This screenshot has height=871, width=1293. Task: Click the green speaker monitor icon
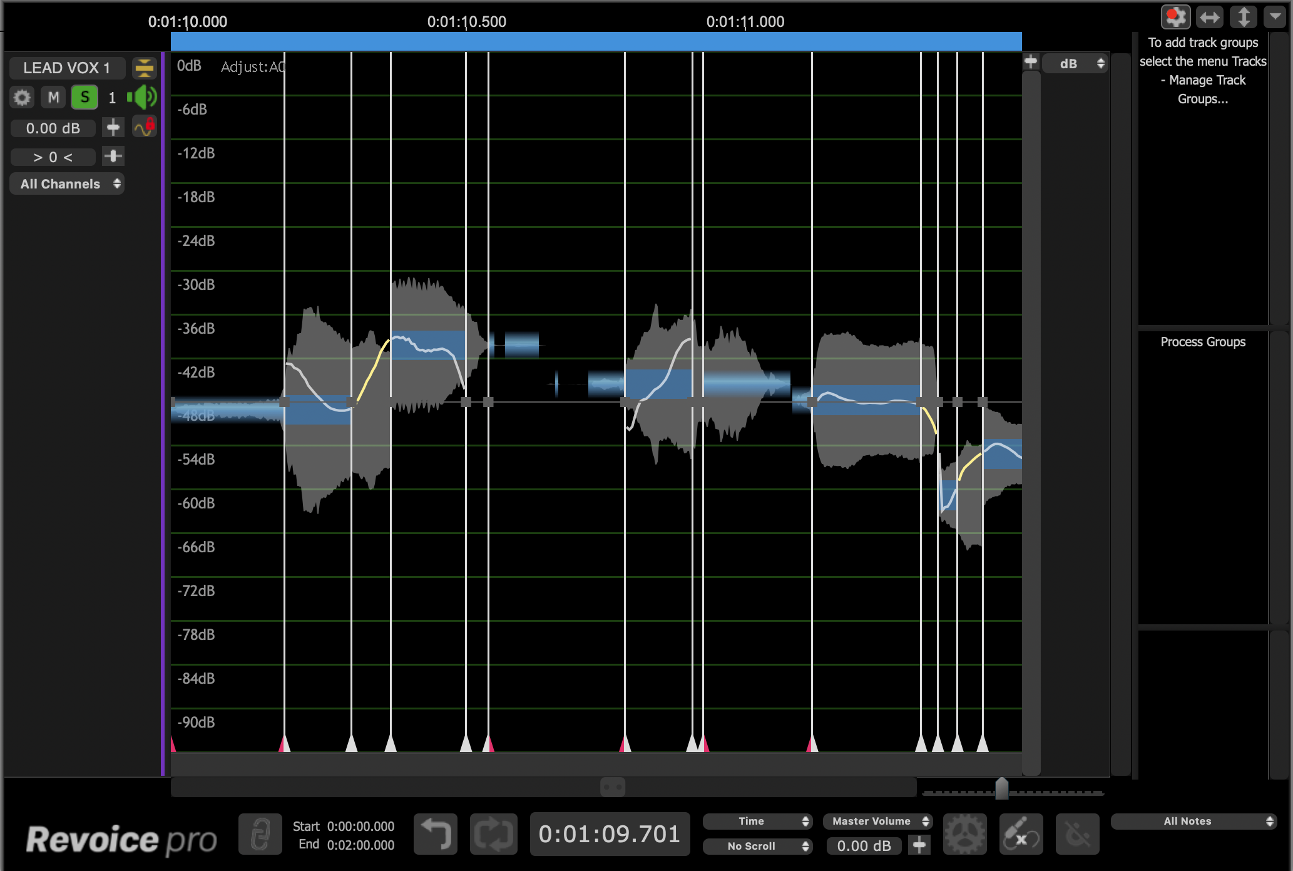[x=142, y=97]
